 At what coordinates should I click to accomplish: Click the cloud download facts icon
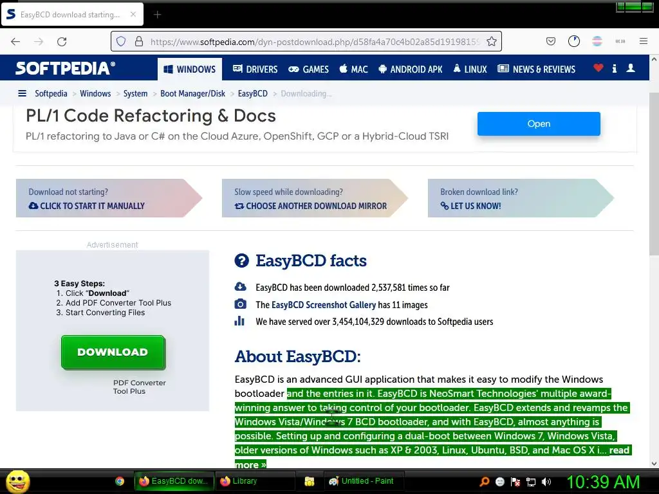[240, 287]
